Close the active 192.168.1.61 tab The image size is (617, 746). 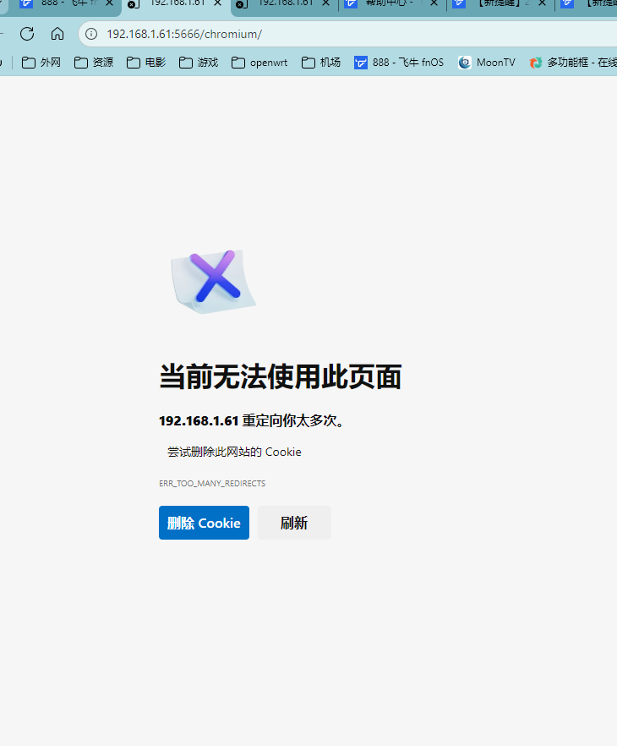click(x=218, y=3)
